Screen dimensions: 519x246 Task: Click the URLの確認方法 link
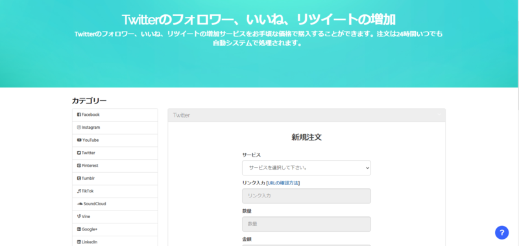coord(283,183)
